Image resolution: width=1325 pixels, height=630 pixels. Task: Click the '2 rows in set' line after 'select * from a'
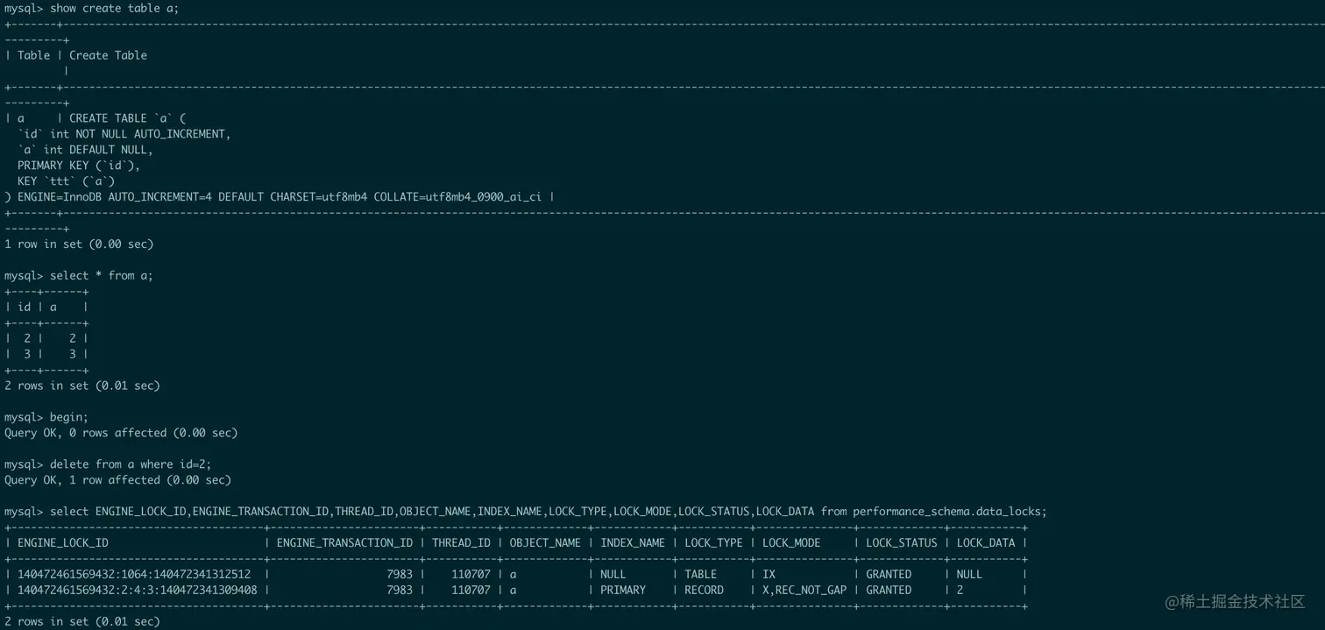tap(82, 386)
